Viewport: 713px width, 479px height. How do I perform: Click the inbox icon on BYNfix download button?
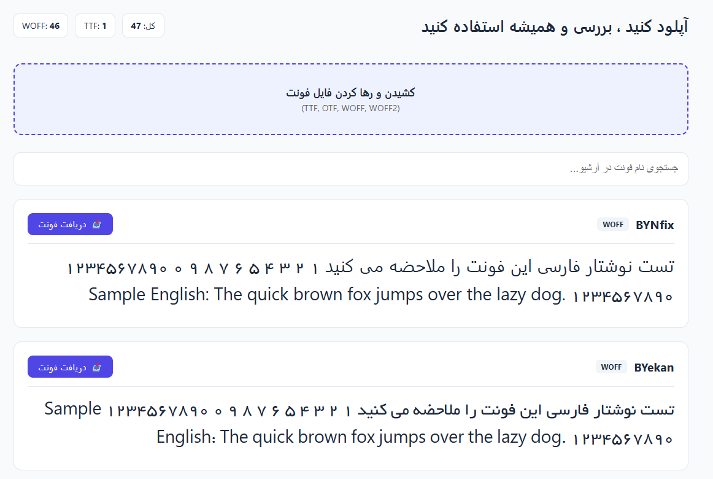pos(96,224)
